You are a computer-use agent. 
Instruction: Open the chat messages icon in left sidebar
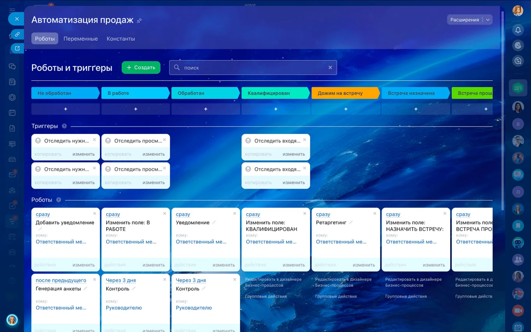12,66
